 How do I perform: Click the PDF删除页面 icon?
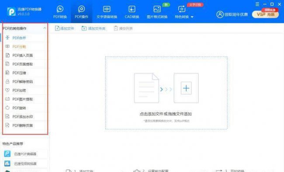click(x=7, y=125)
